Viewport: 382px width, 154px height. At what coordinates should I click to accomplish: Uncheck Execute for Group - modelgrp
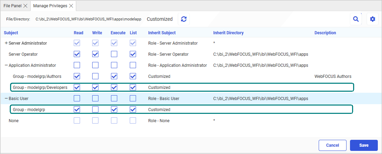click(114, 110)
